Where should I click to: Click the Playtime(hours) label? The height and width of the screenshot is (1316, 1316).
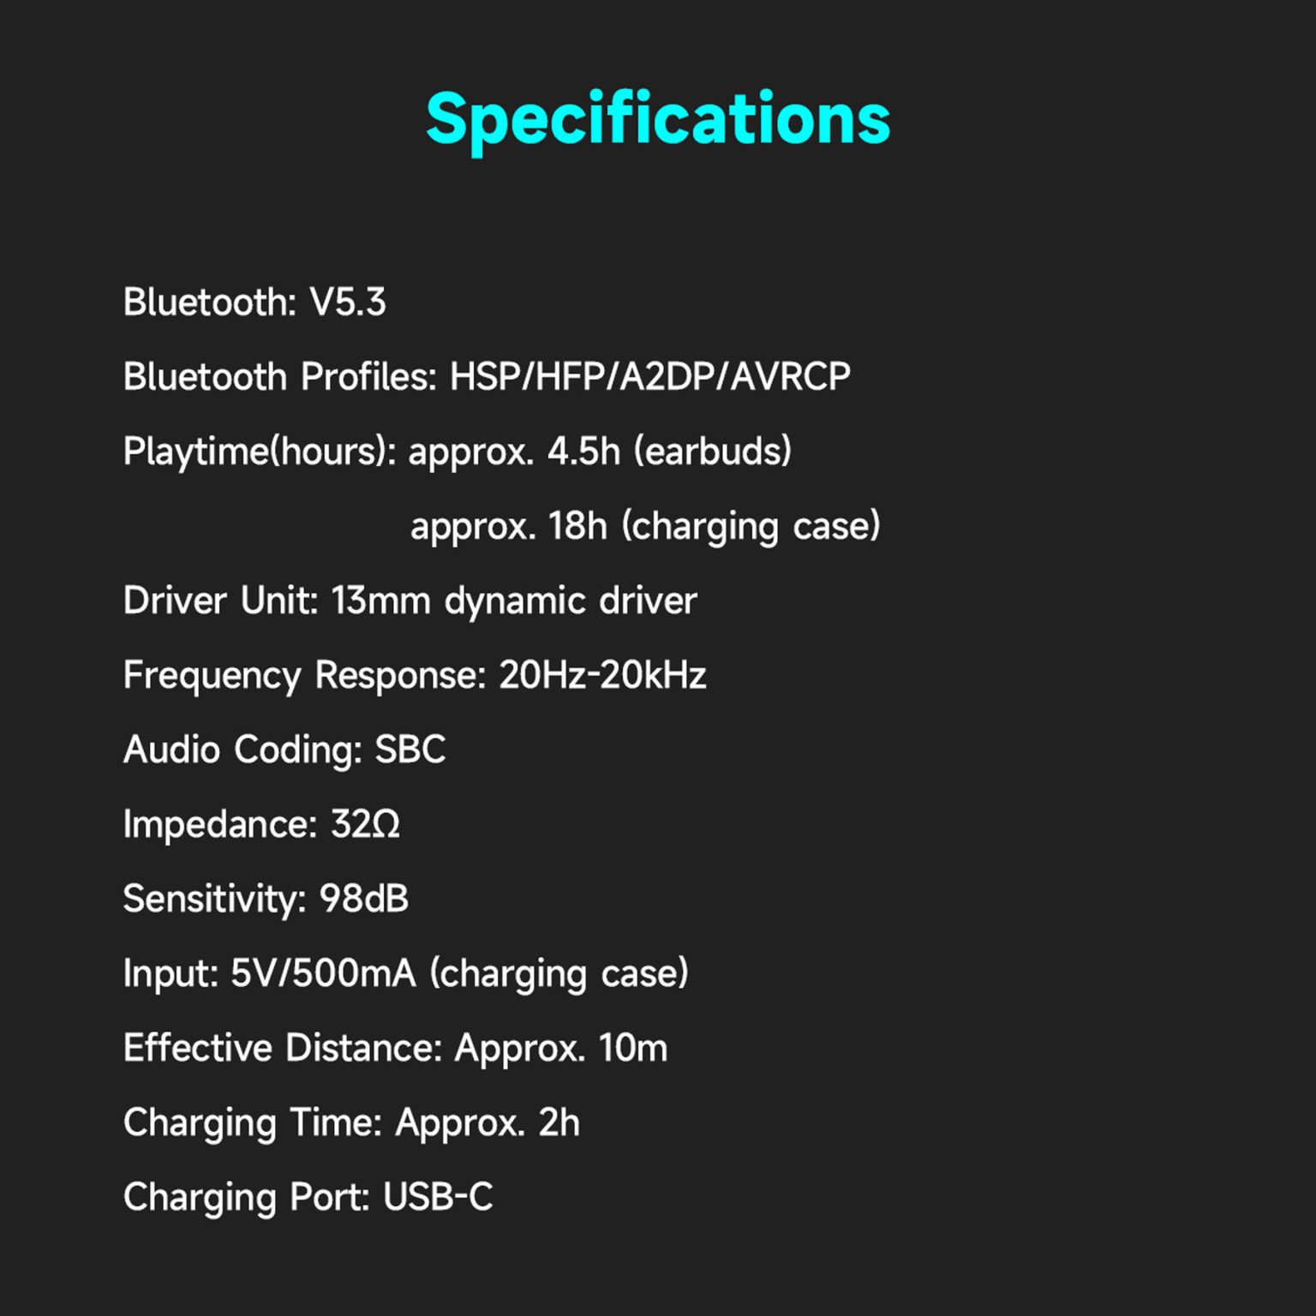point(259,452)
